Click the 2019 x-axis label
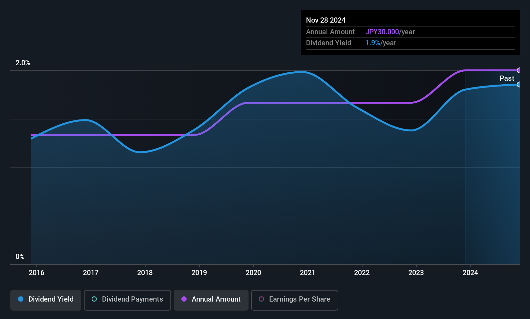The height and width of the screenshot is (319, 530). [x=199, y=273]
